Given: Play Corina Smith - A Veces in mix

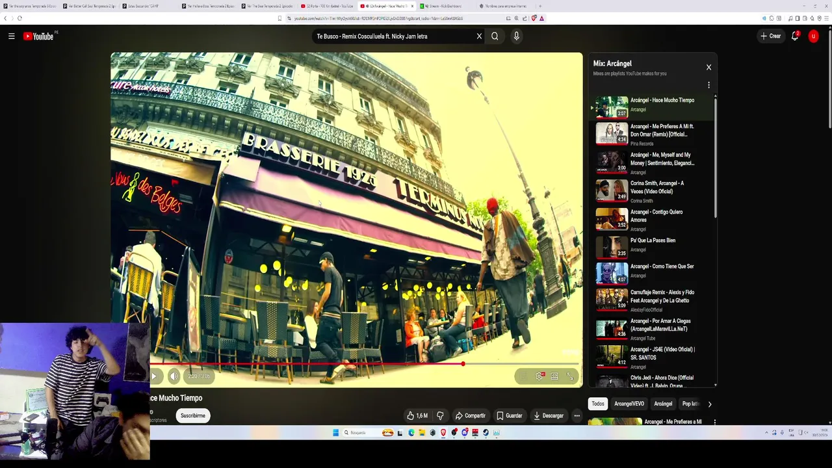Looking at the screenshot, I should [x=653, y=190].
